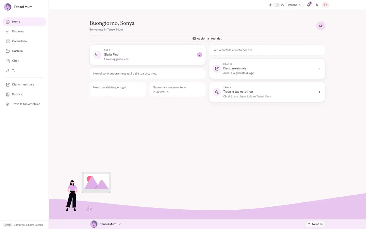Click the 'Buongiorno, Sonya' heading

[x=112, y=23]
